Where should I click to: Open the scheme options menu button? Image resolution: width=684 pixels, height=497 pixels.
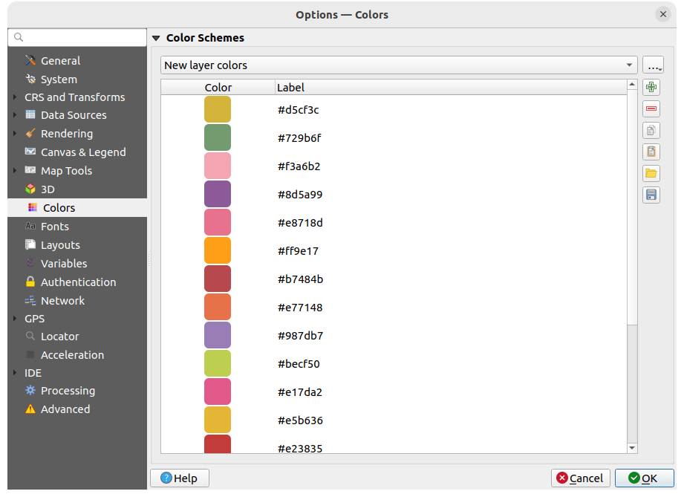tap(653, 65)
